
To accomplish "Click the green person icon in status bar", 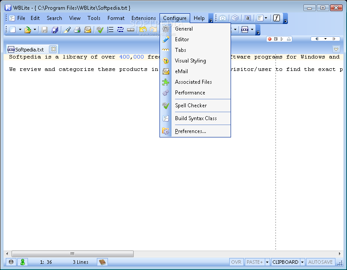I will pyautogui.click(x=22, y=262).
